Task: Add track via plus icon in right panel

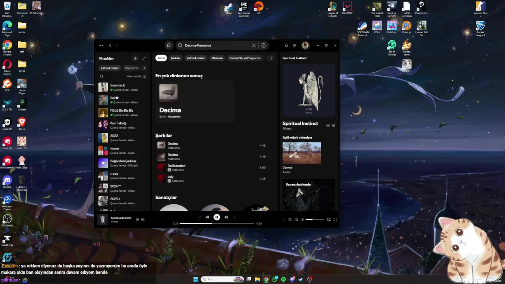Action: point(334,125)
